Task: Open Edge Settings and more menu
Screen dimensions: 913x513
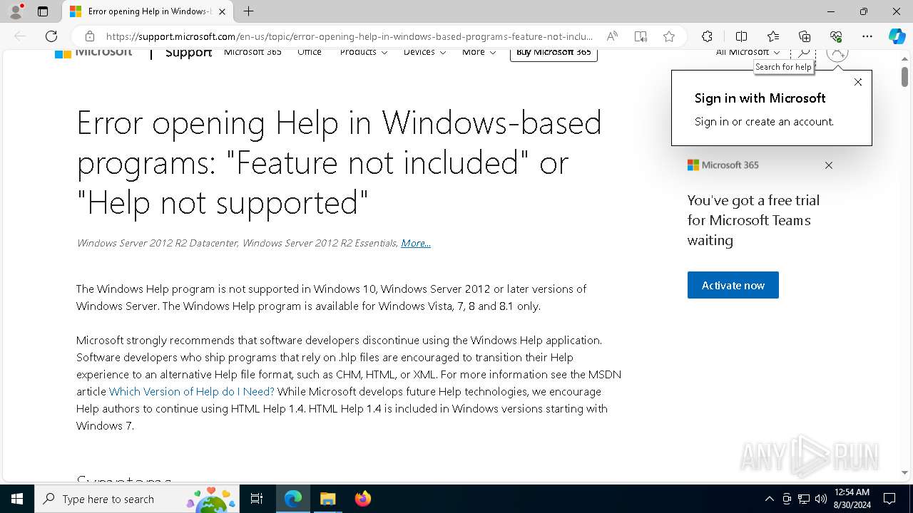Action: [867, 36]
